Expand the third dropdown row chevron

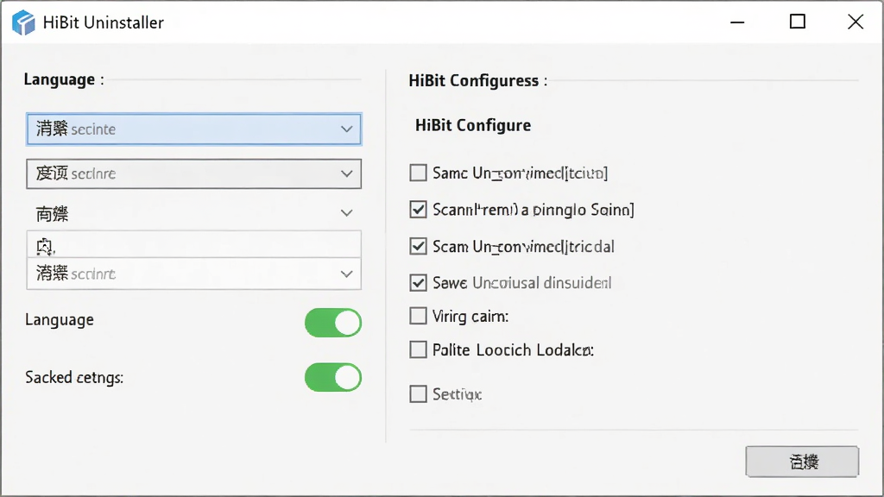point(347,213)
